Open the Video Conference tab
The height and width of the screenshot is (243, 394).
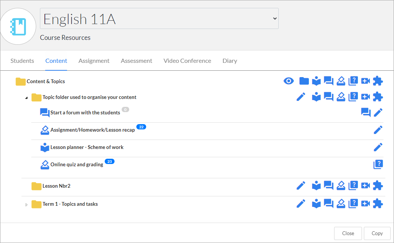click(x=187, y=61)
